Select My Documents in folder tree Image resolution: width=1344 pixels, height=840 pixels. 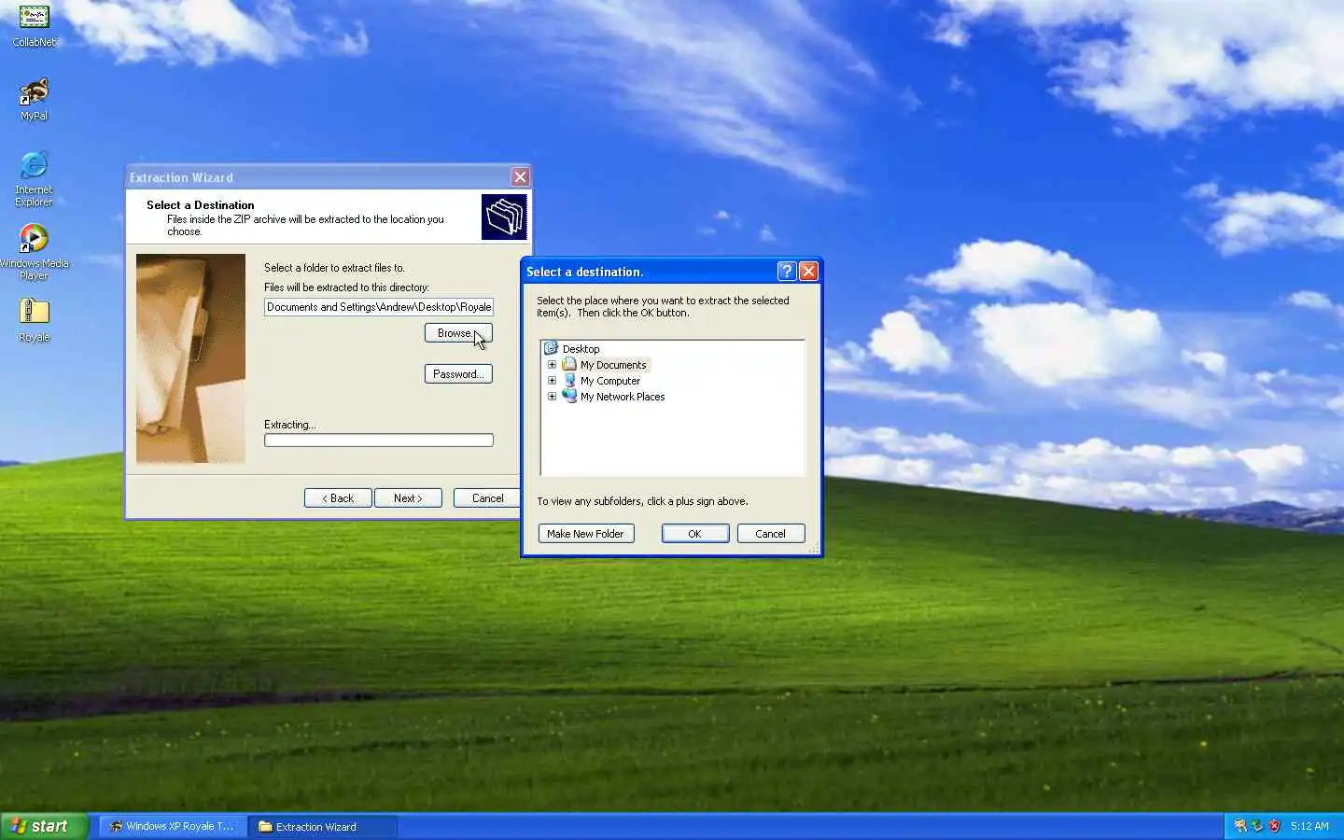tap(613, 365)
